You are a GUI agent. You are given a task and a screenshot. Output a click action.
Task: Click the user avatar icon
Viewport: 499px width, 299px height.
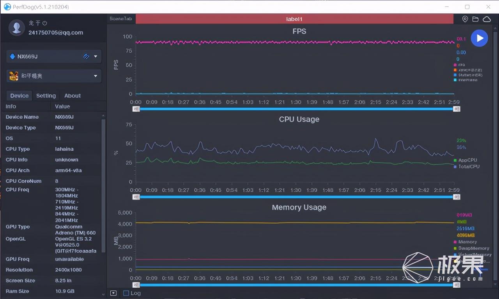[17, 28]
